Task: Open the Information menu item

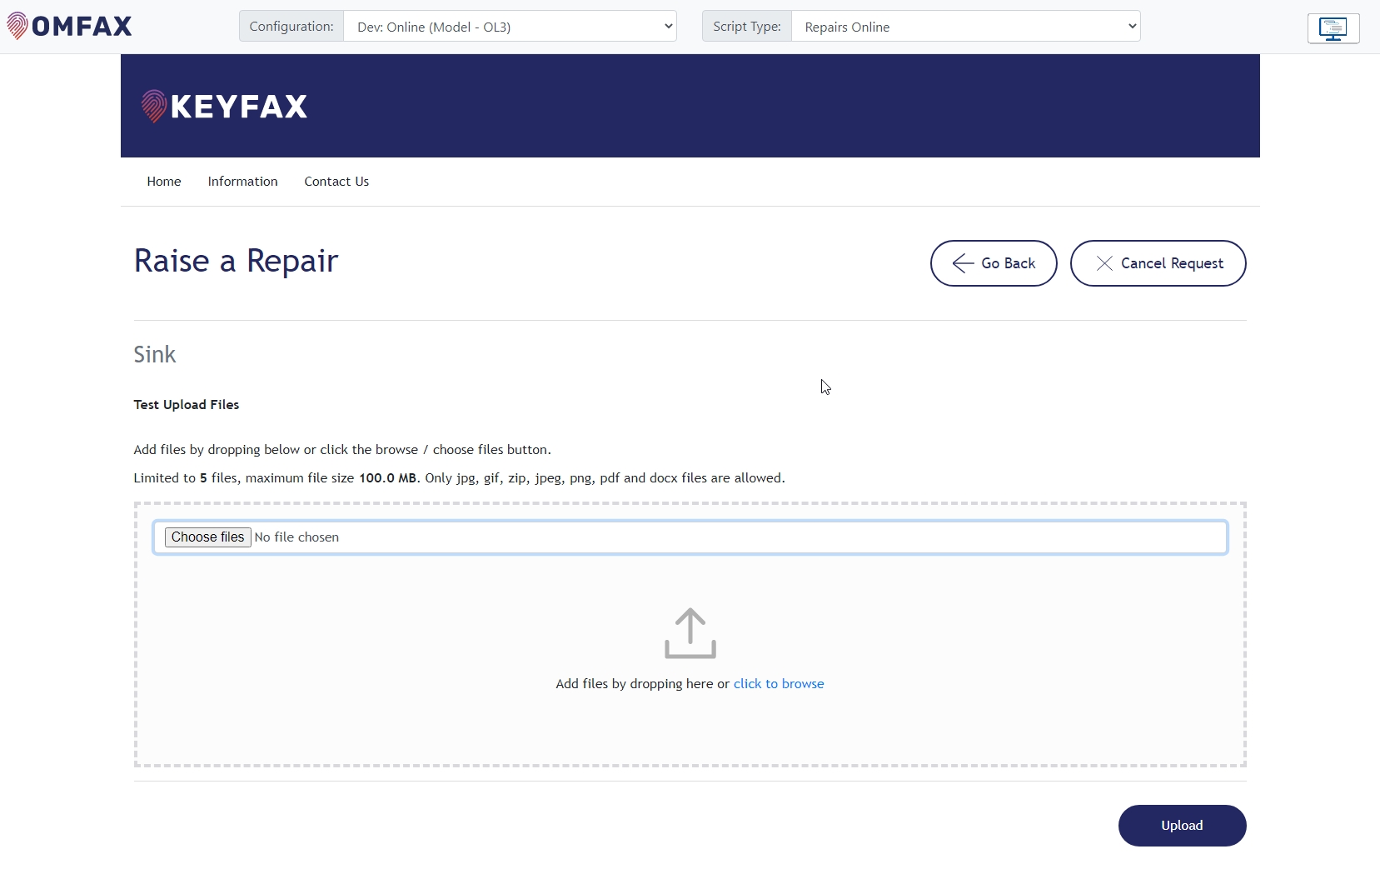Action: click(242, 182)
